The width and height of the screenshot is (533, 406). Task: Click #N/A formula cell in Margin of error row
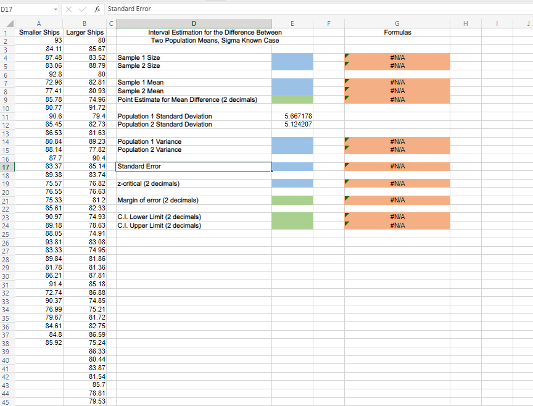[x=397, y=200]
